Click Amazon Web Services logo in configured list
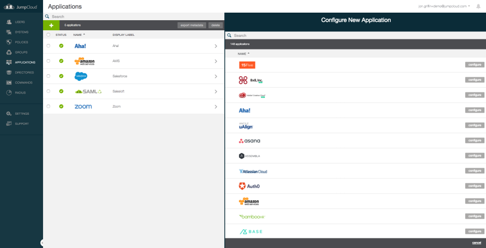 pyautogui.click(x=85, y=61)
